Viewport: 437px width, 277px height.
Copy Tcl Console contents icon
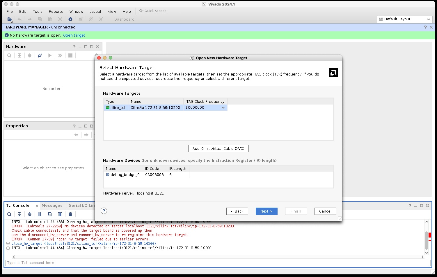tap(50, 214)
